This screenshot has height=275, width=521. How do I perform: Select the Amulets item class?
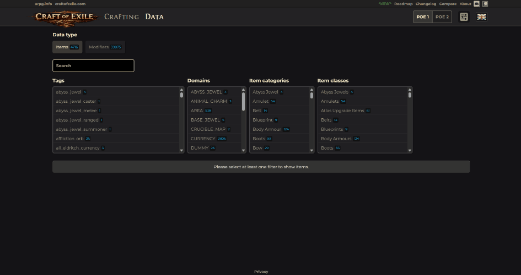363,101
